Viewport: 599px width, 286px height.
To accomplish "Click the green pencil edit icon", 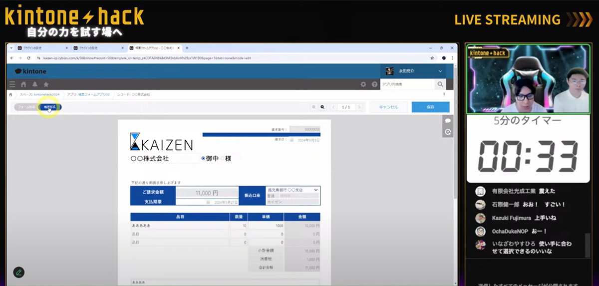I will click(x=18, y=272).
